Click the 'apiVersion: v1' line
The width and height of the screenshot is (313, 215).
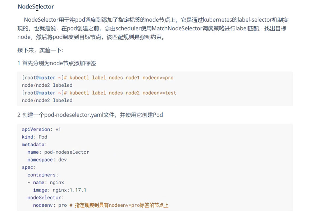[x=41, y=129]
